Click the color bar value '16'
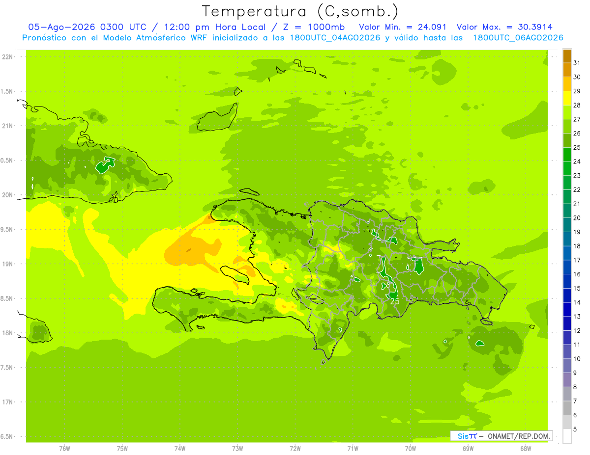Viewport: 590px width, 455px height. point(577,274)
